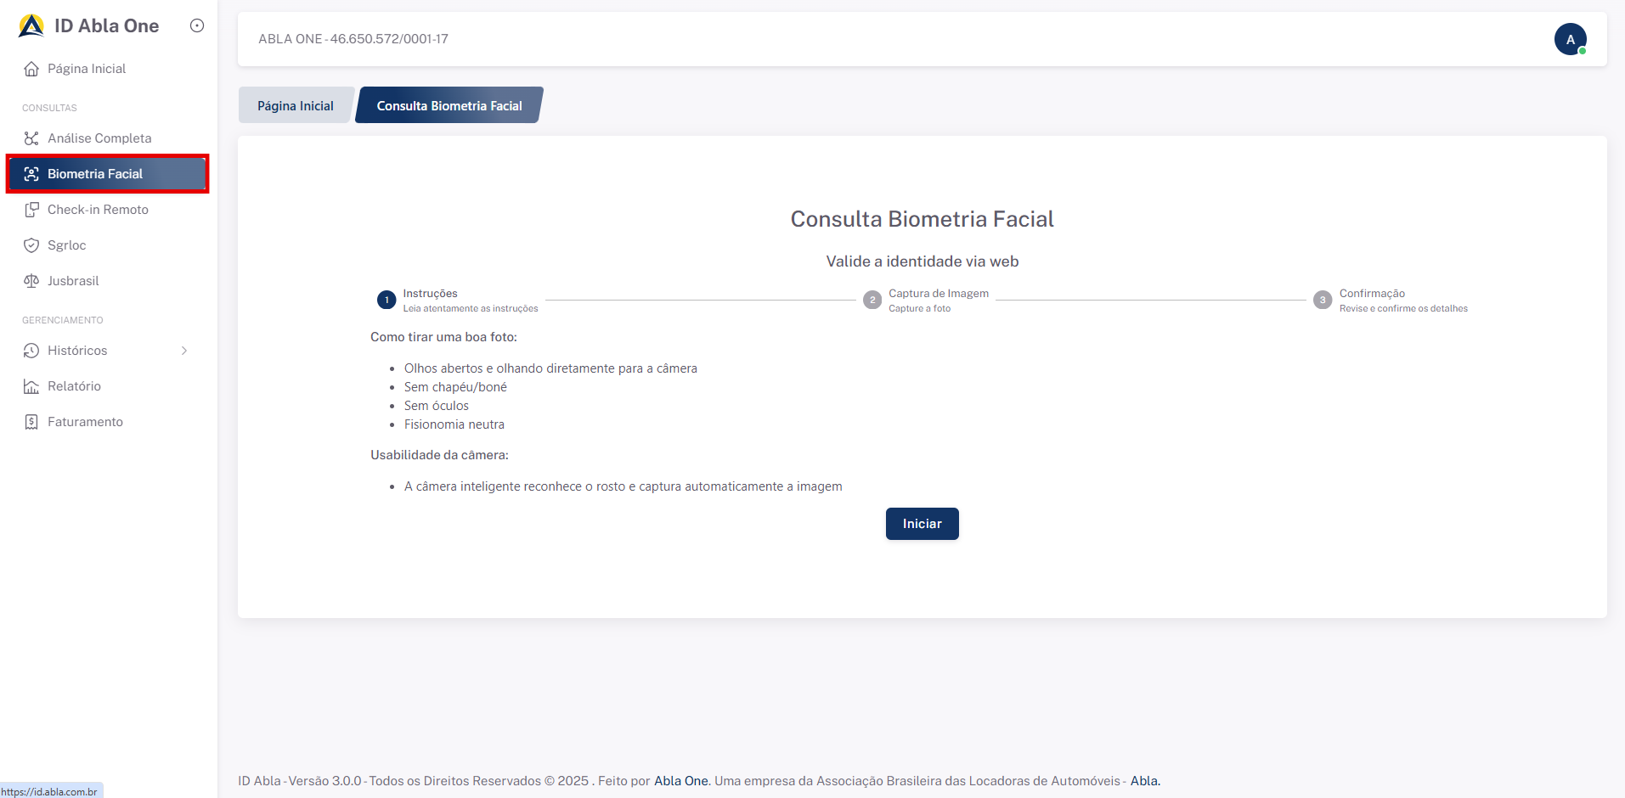
Task: Click the ID Abla One logo icon
Action: pyautogui.click(x=31, y=26)
